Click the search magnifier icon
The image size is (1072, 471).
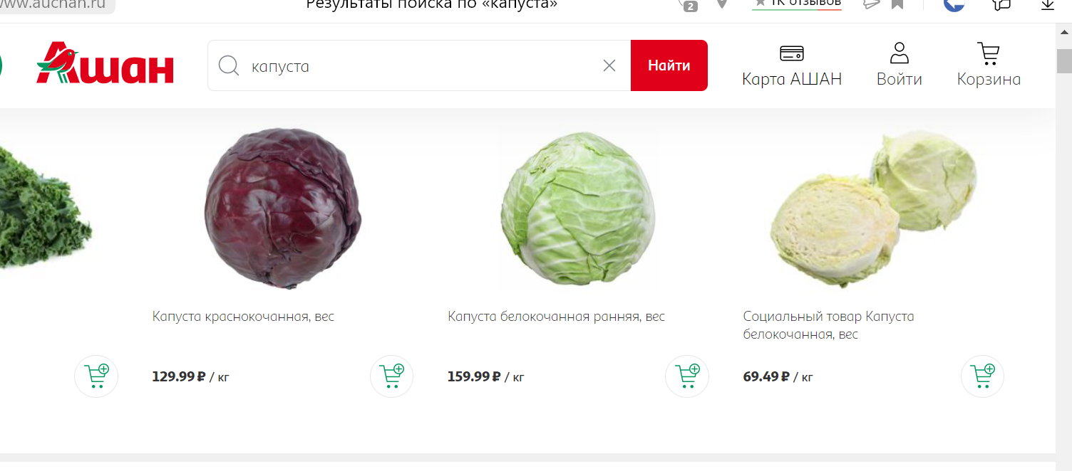click(x=229, y=66)
